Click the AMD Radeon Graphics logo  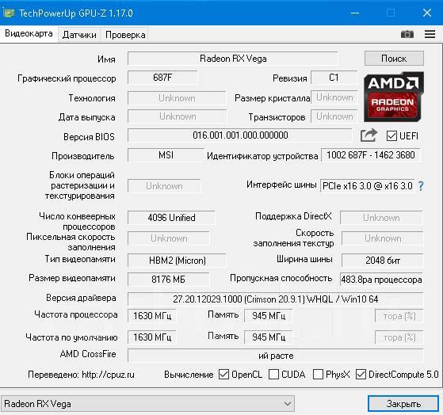pos(394,97)
